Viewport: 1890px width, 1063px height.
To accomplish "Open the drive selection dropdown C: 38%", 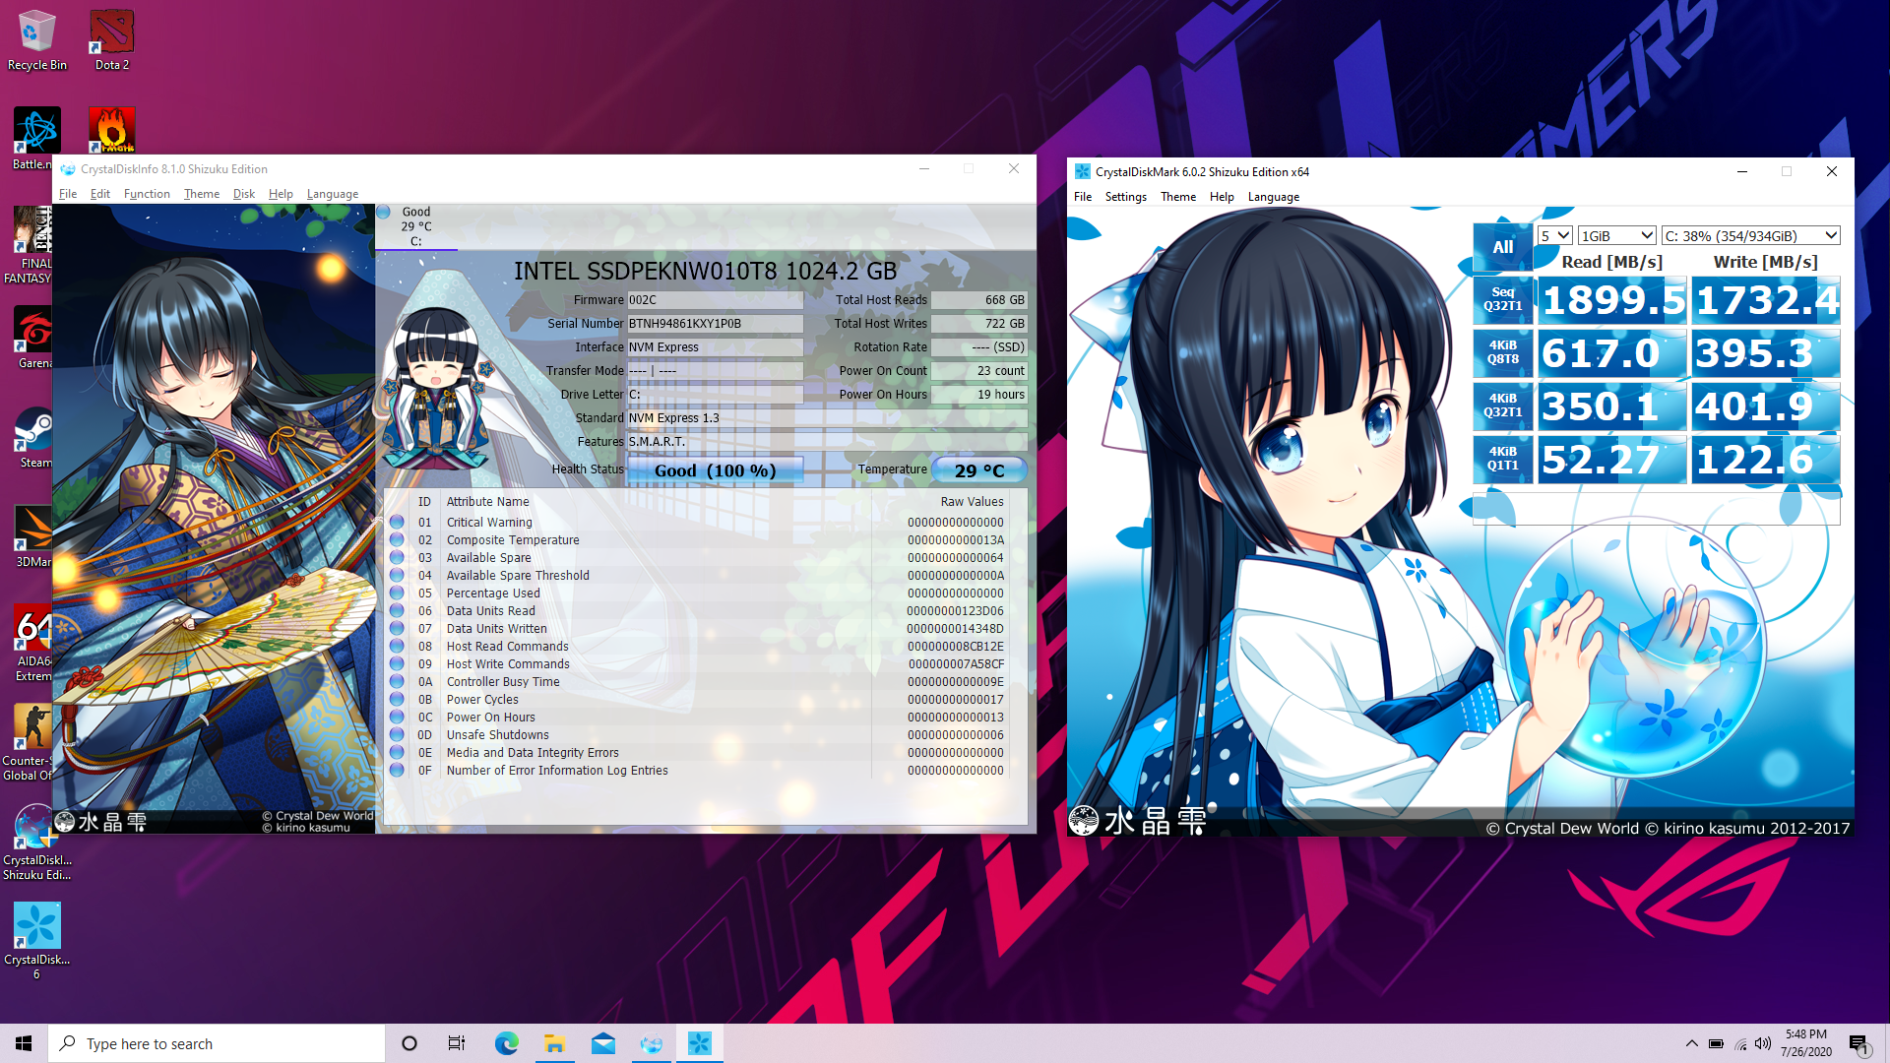I will pos(1750,236).
